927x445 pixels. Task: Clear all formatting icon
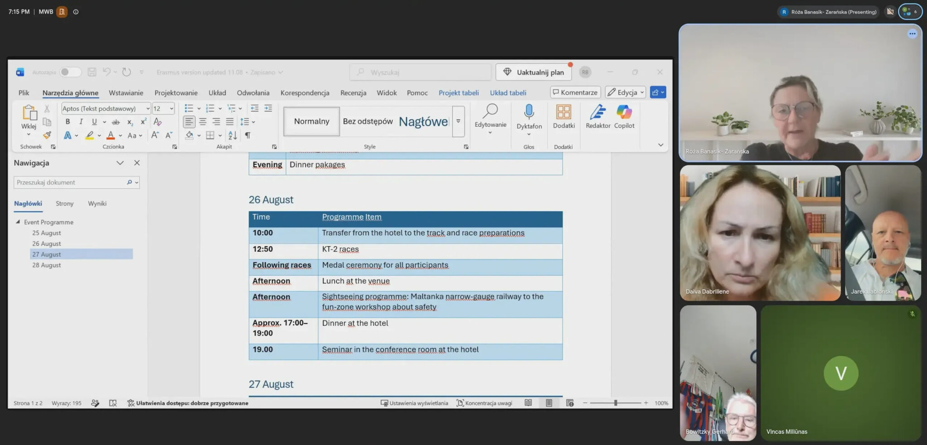click(158, 121)
